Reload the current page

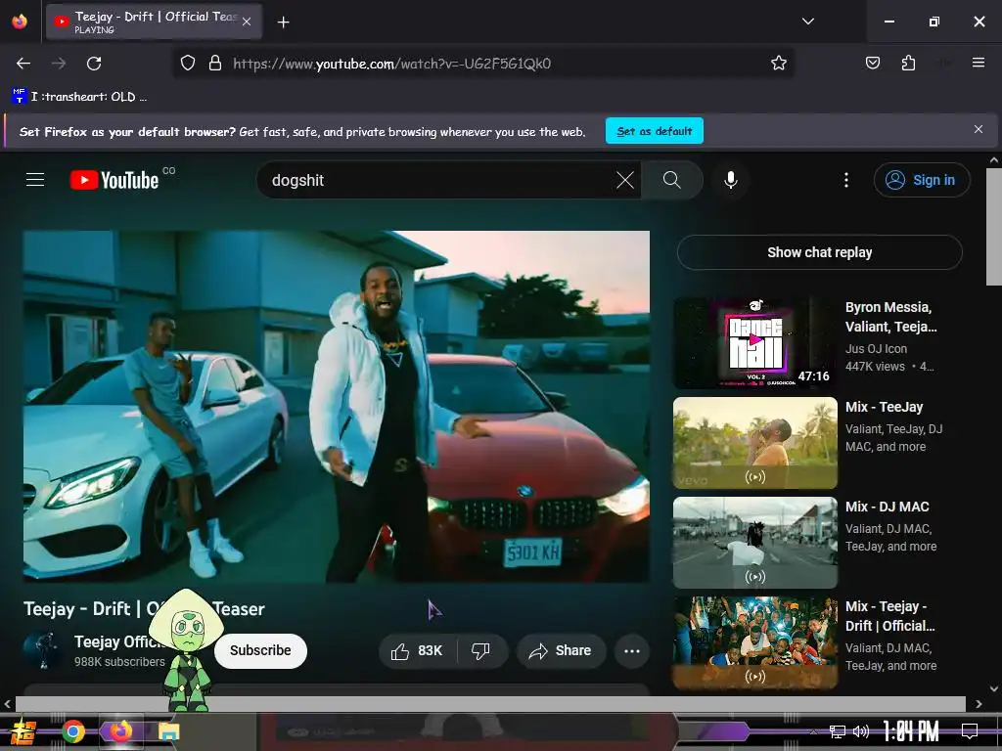click(94, 64)
